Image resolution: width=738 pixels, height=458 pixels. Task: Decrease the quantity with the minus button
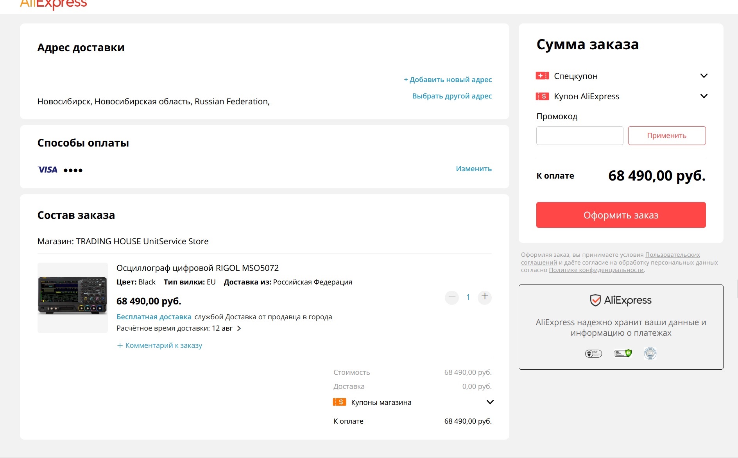pos(451,297)
